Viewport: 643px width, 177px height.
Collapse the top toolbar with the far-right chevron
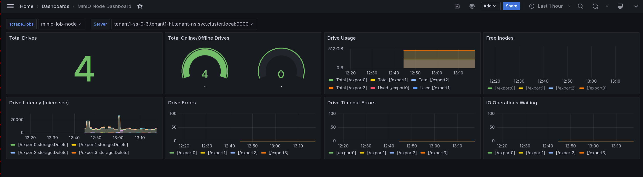pyautogui.click(x=636, y=6)
